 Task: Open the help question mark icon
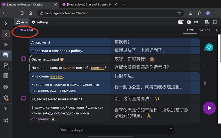[x=6, y=87]
